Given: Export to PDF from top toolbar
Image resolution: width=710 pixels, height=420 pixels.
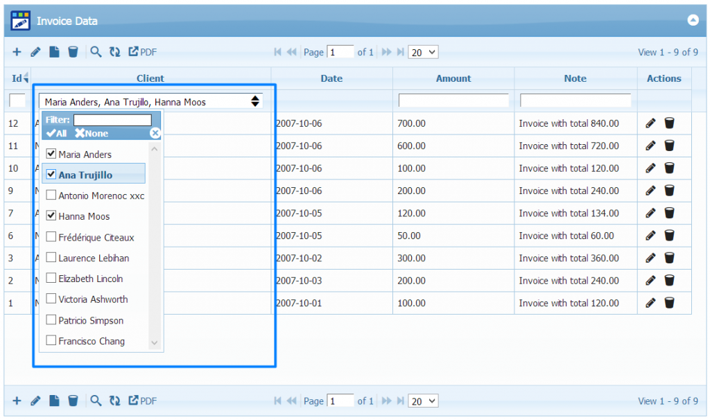Looking at the screenshot, I should (143, 52).
